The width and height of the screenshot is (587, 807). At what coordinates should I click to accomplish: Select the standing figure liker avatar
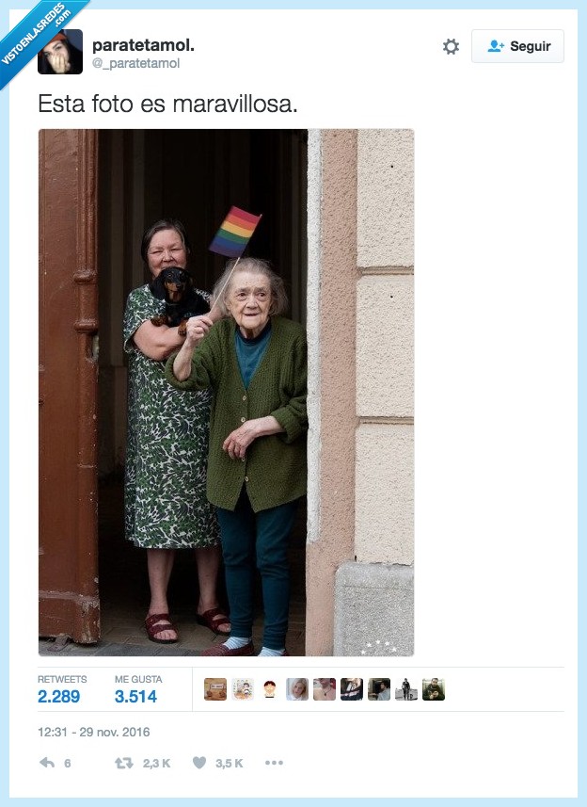(406, 689)
